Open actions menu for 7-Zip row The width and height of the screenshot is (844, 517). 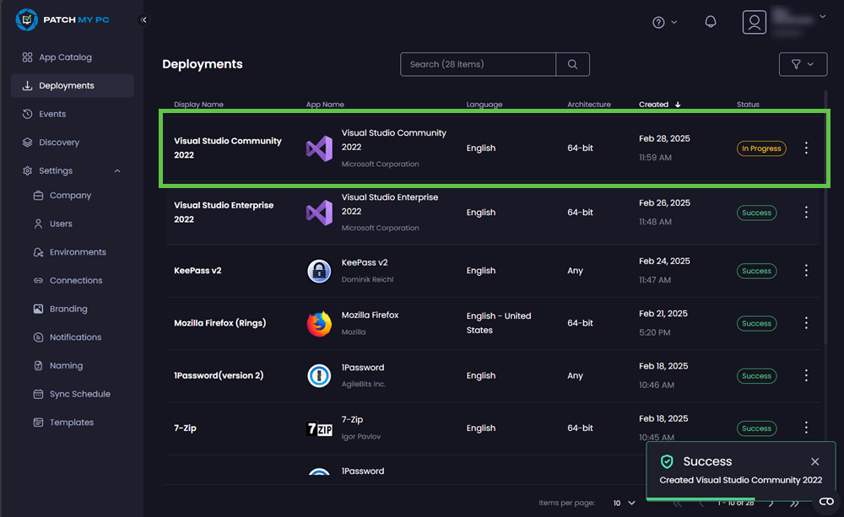click(x=806, y=428)
